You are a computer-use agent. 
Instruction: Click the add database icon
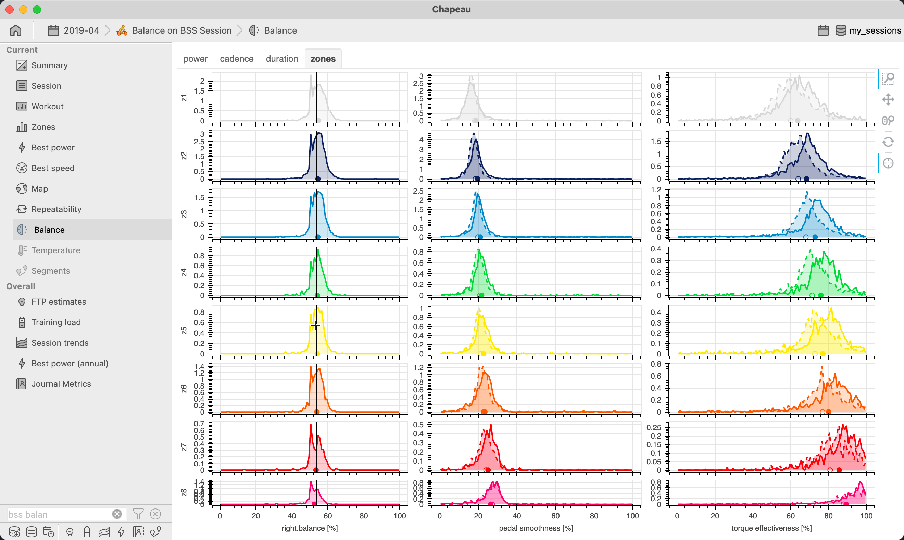tap(14, 532)
